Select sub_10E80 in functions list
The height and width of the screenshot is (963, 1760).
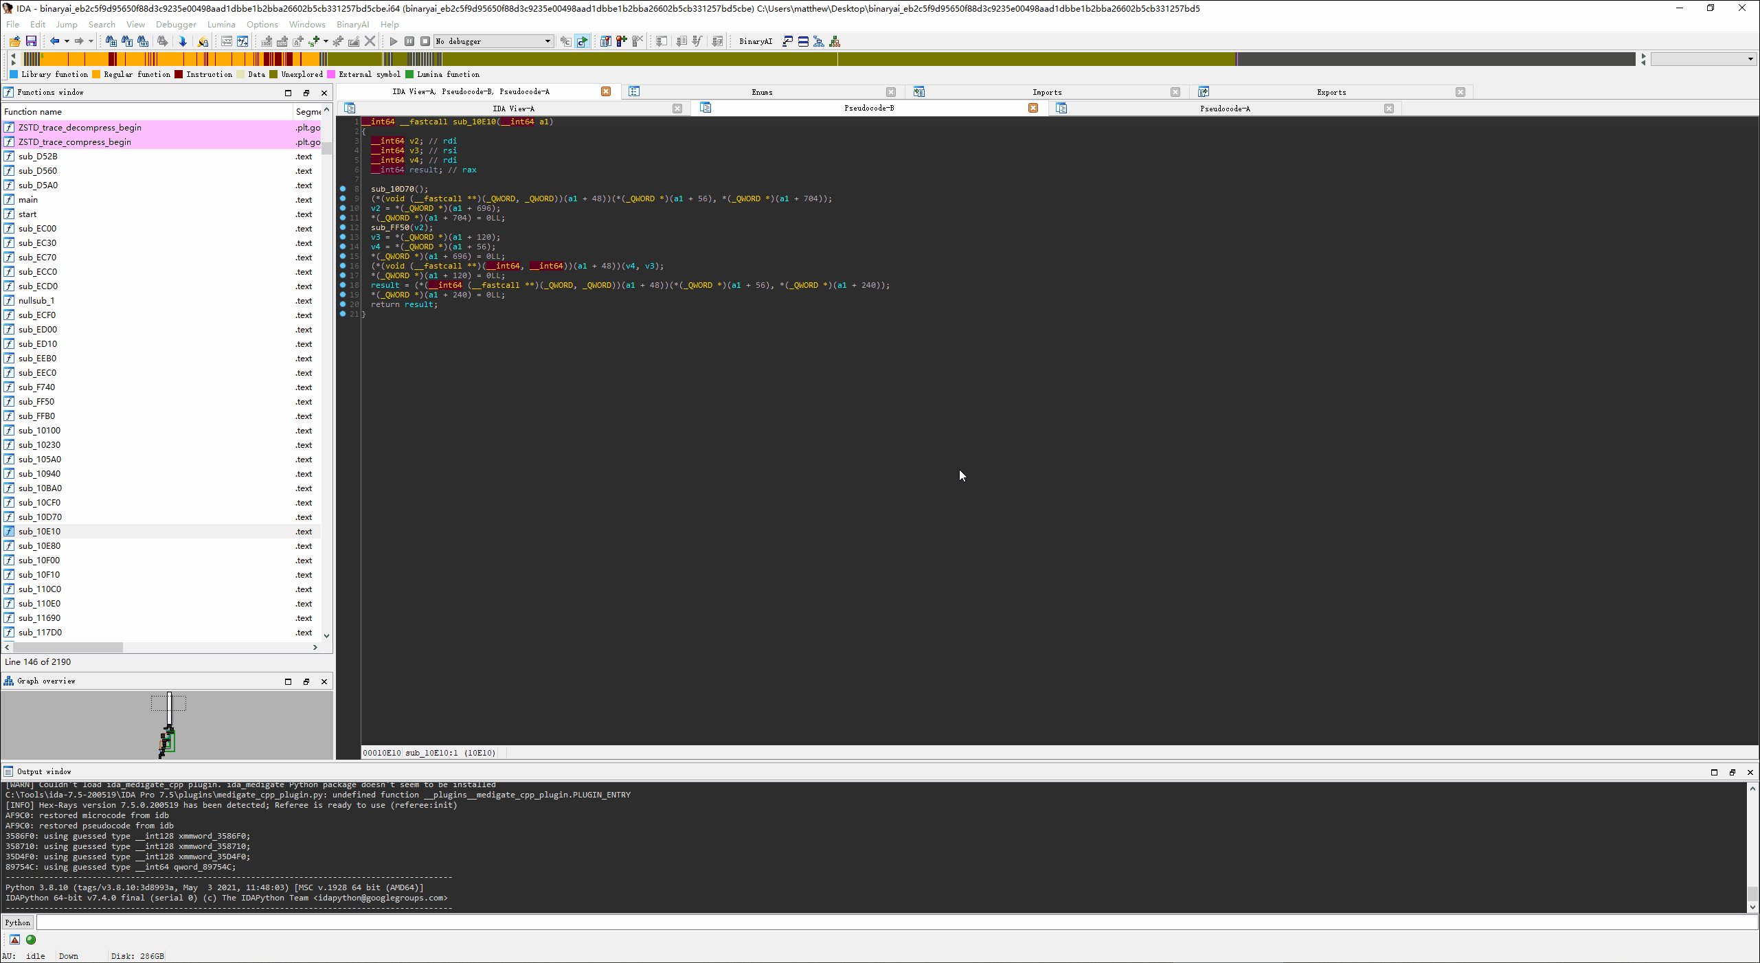tap(39, 546)
